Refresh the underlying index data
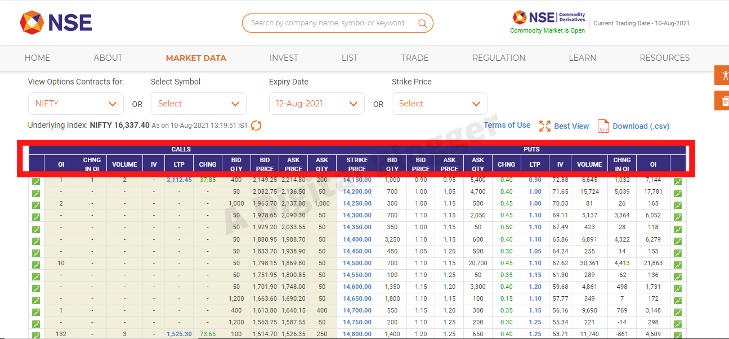Screen dimensions: 729x339 pyautogui.click(x=256, y=126)
